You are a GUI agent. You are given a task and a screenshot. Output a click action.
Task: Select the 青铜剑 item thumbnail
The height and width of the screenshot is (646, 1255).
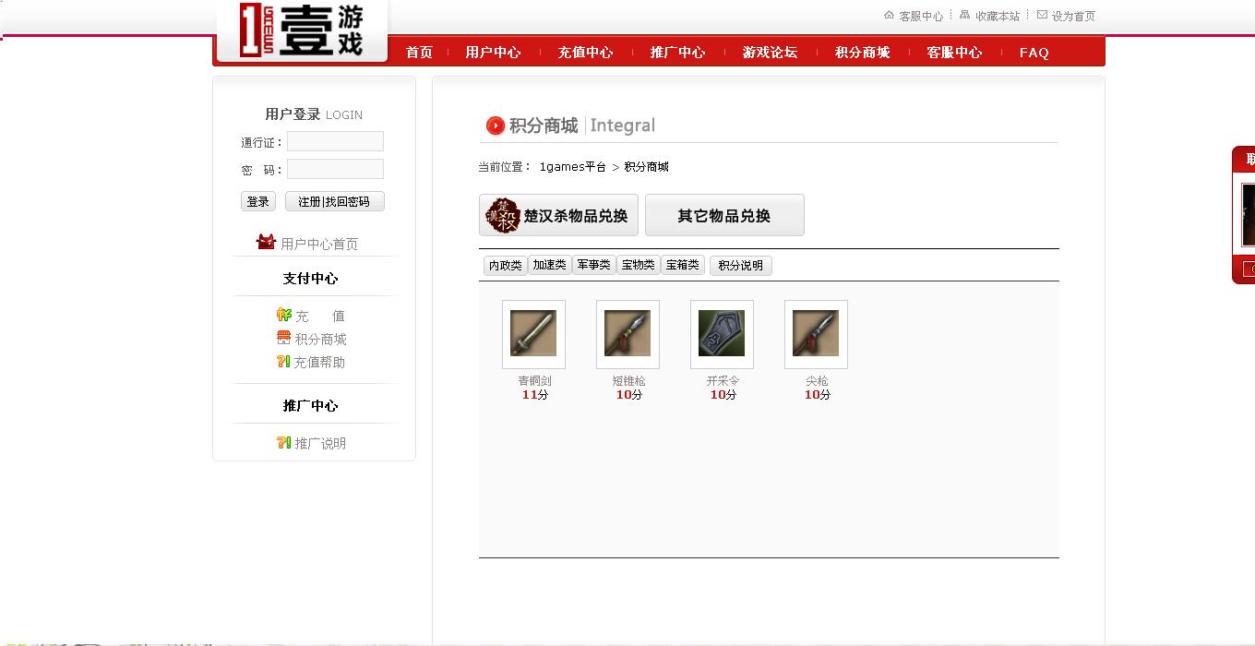(533, 334)
